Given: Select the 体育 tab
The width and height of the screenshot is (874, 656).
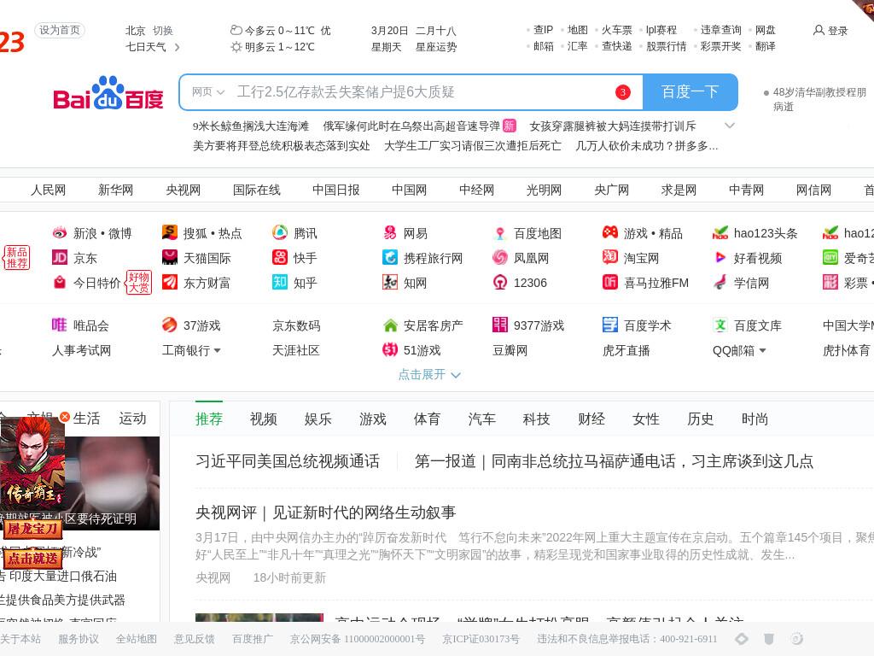Looking at the screenshot, I should point(427,419).
